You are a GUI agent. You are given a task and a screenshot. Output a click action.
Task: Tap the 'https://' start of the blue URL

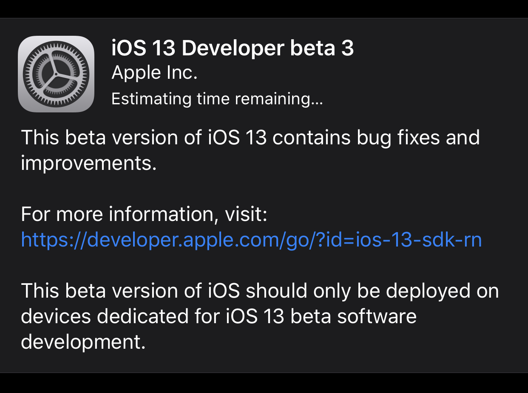pyautogui.click(x=54, y=240)
